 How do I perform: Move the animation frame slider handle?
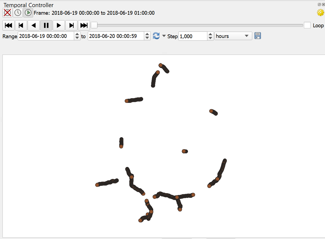pos(94,25)
